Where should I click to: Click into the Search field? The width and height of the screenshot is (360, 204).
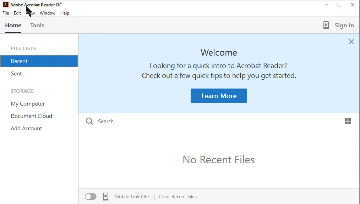(x=218, y=121)
